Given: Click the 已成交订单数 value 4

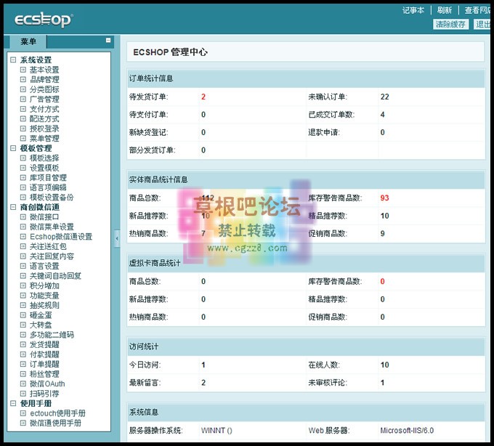Looking at the screenshot, I should pos(382,115).
